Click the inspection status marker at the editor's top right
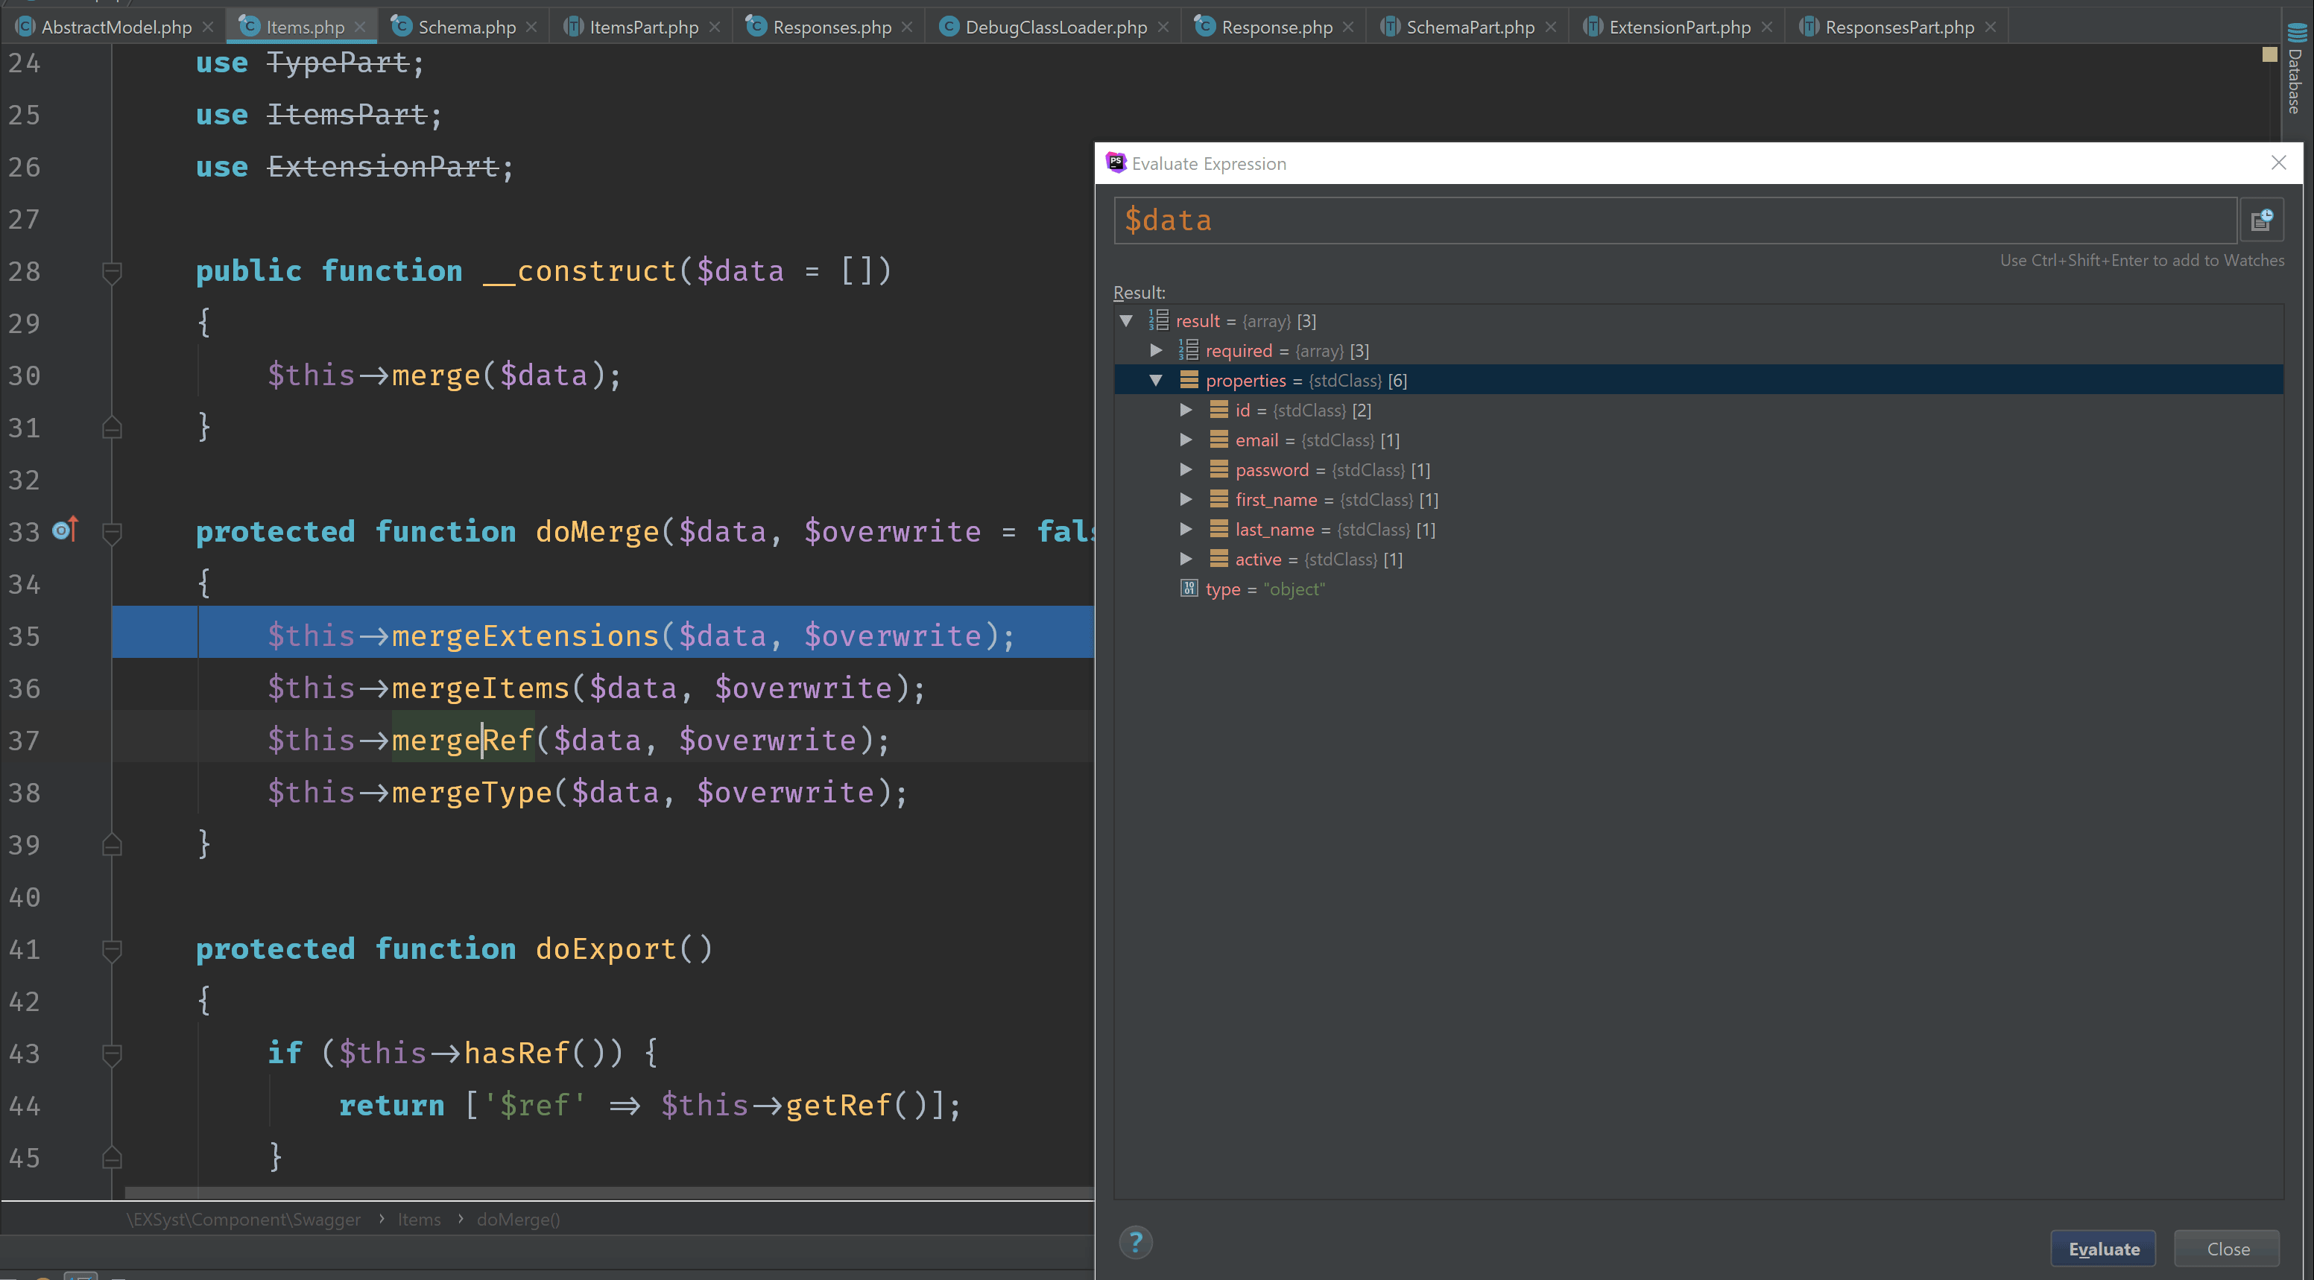The height and width of the screenshot is (1280, 2314). pyautogui.click(x=2269, y=54)
